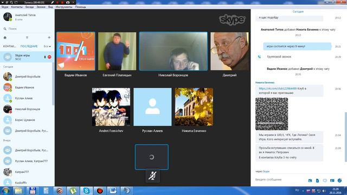The width and height of the screenshot is (347, 195).
Task: Select Никита Евченко participant tile
Action: pos(194,107)
